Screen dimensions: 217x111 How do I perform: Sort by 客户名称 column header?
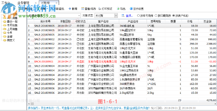click(103, 21)
